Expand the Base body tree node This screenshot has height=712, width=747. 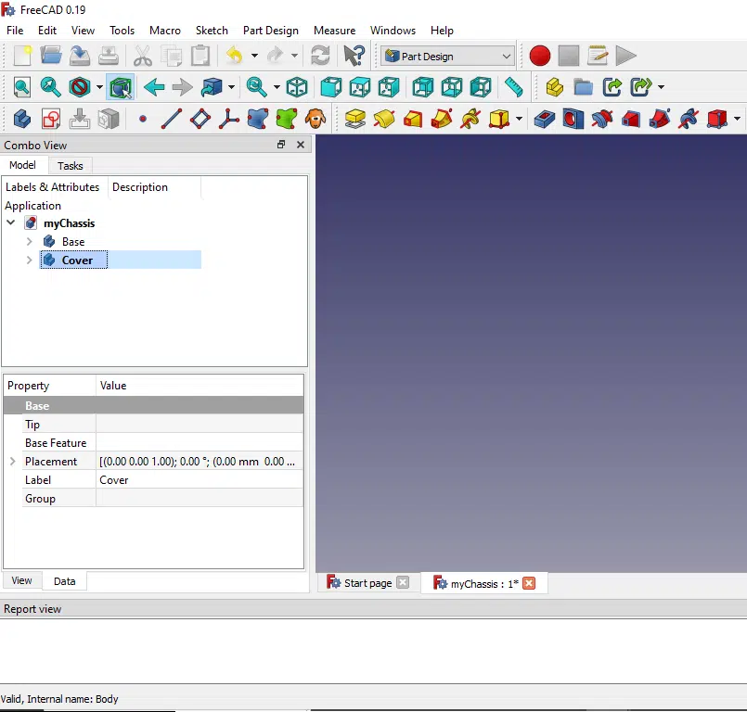tap(29, 241)
